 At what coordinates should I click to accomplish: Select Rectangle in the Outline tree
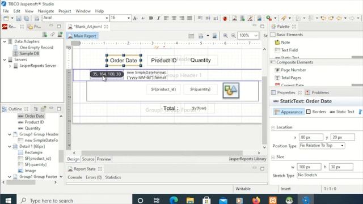[x=33, y=152]
